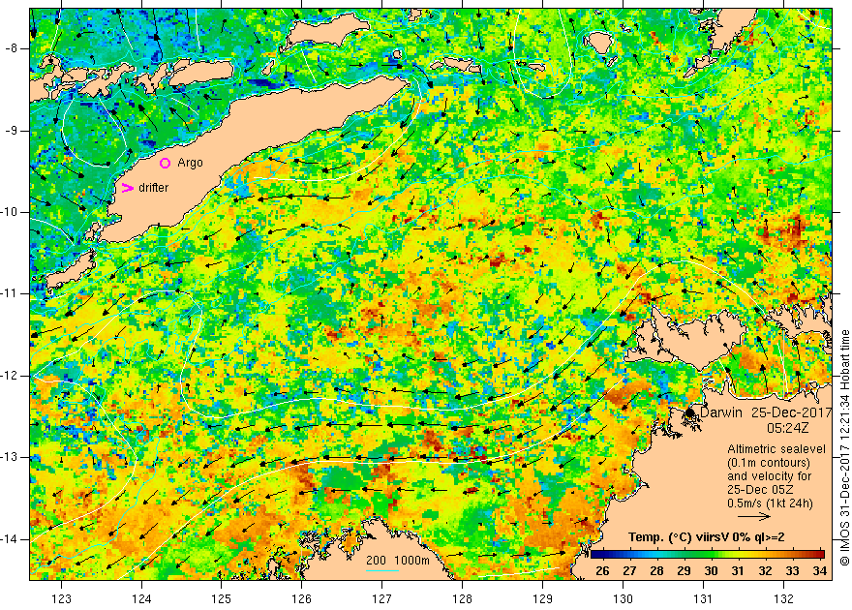Click the "Altimetric sealevel" caption line
This screenshot has width=852, height=610.
(x=776, y=449)
